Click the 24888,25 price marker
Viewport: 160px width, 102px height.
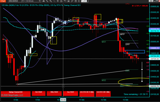(154, 48)
